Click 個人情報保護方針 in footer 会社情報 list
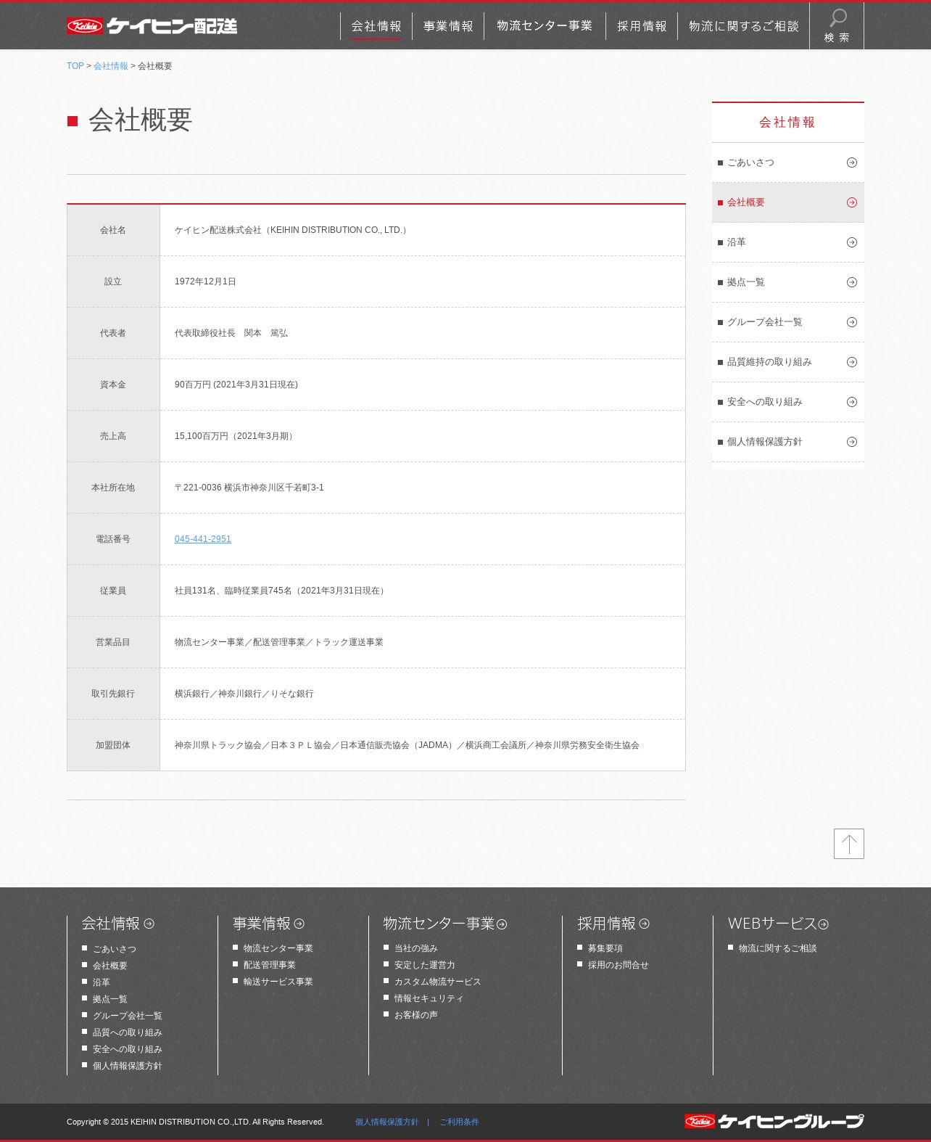This screenshot has width=931, height=1142. (x=128, y=1066)
